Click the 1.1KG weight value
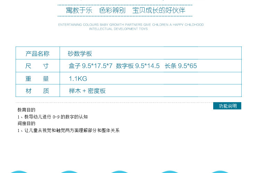 point(78,79)
